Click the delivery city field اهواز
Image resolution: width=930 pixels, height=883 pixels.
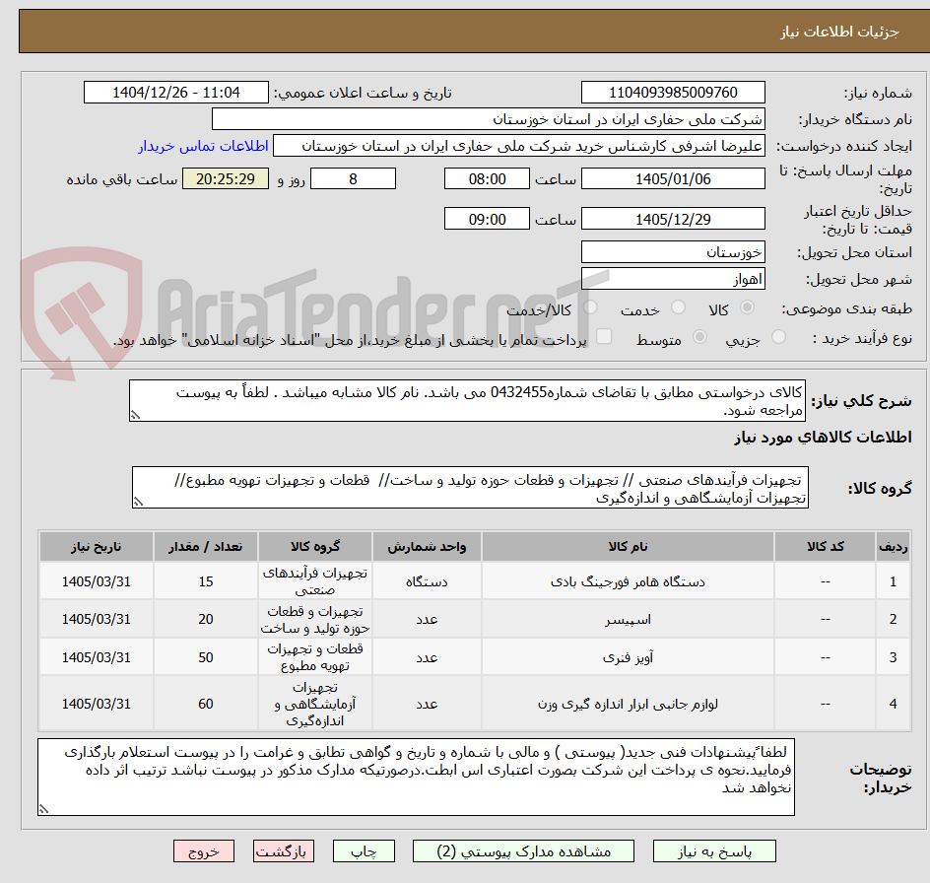673,279
